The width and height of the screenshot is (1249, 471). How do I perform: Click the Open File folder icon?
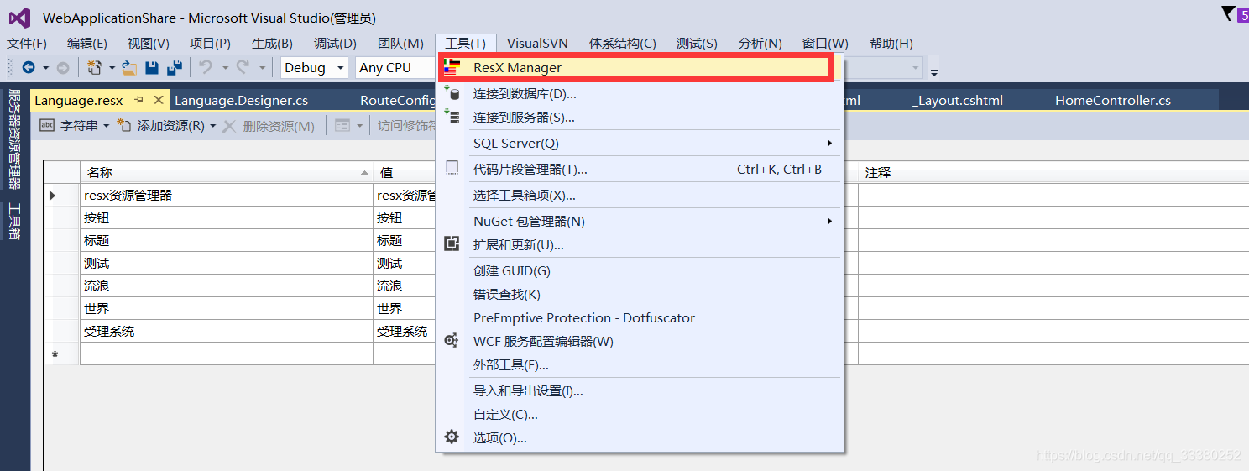coord(129,67)
